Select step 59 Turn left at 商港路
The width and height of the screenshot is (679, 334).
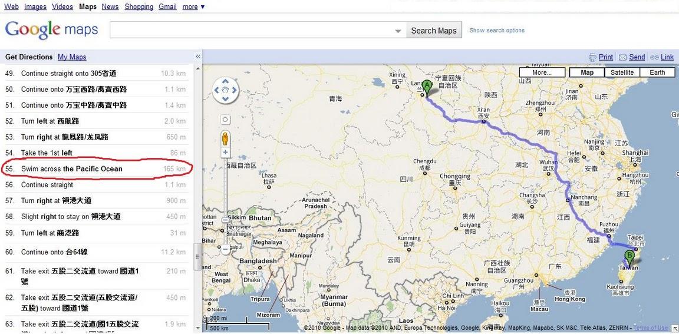(x=95, y=233)
